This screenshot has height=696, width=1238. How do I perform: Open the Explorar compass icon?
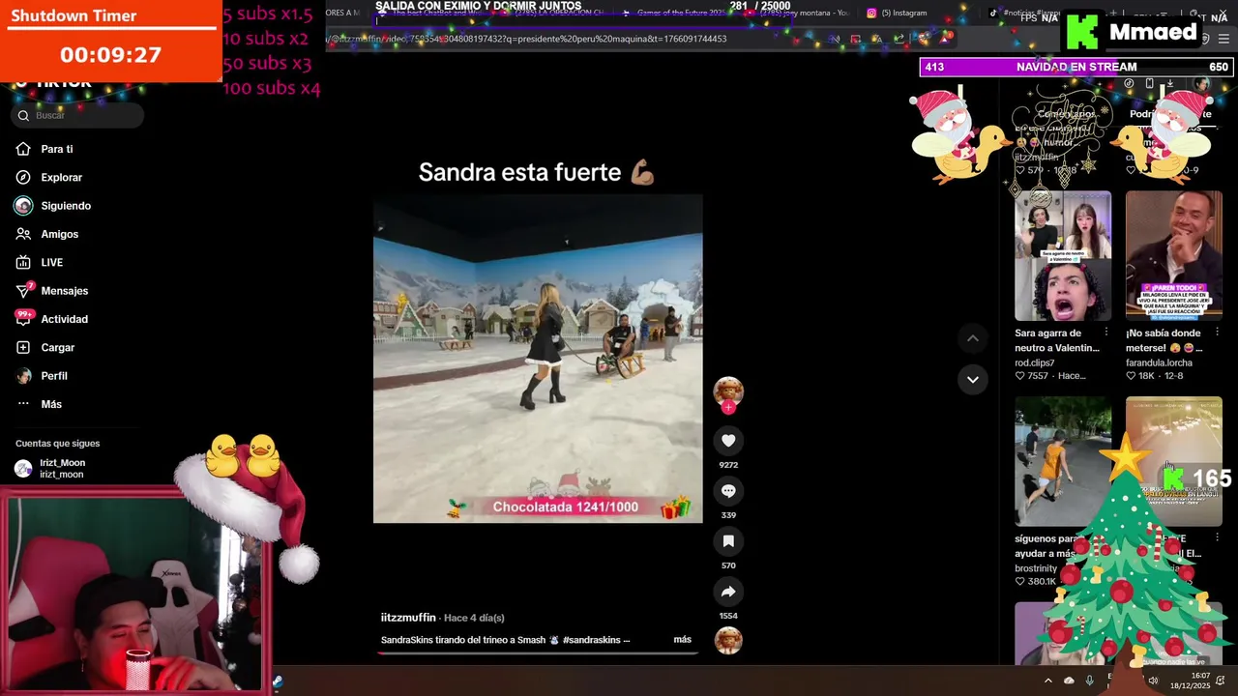[23, 177]
